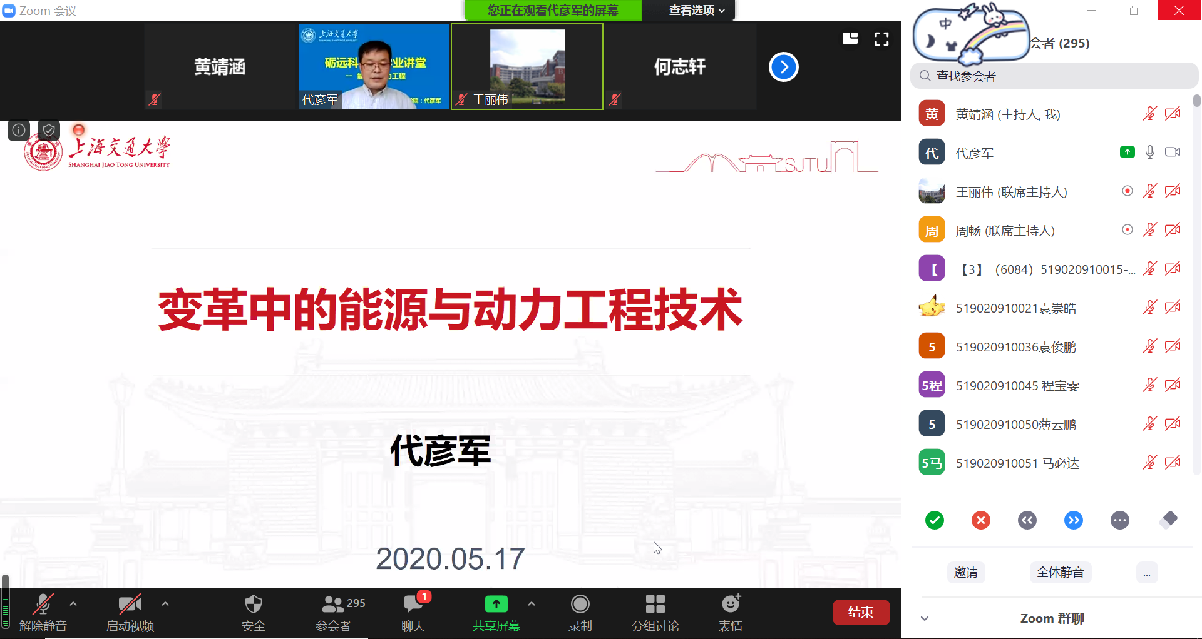The image size is (1202, 639).
Task: Toggle 代彦军's microphone in participant list
Action: 1149,153
